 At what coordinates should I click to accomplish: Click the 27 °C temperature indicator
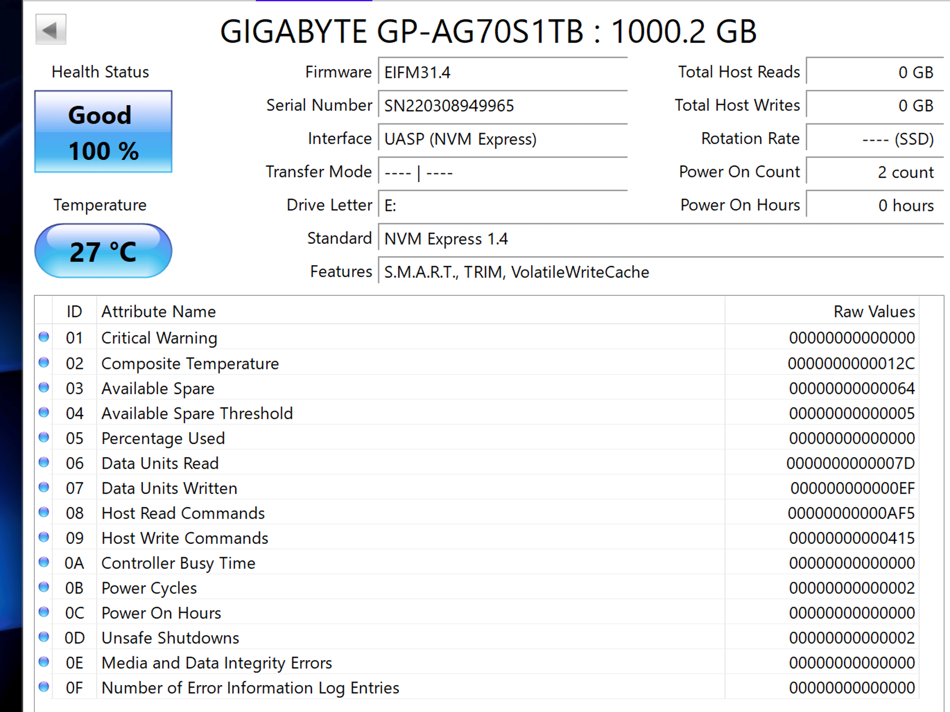click(x=103, y=251)
